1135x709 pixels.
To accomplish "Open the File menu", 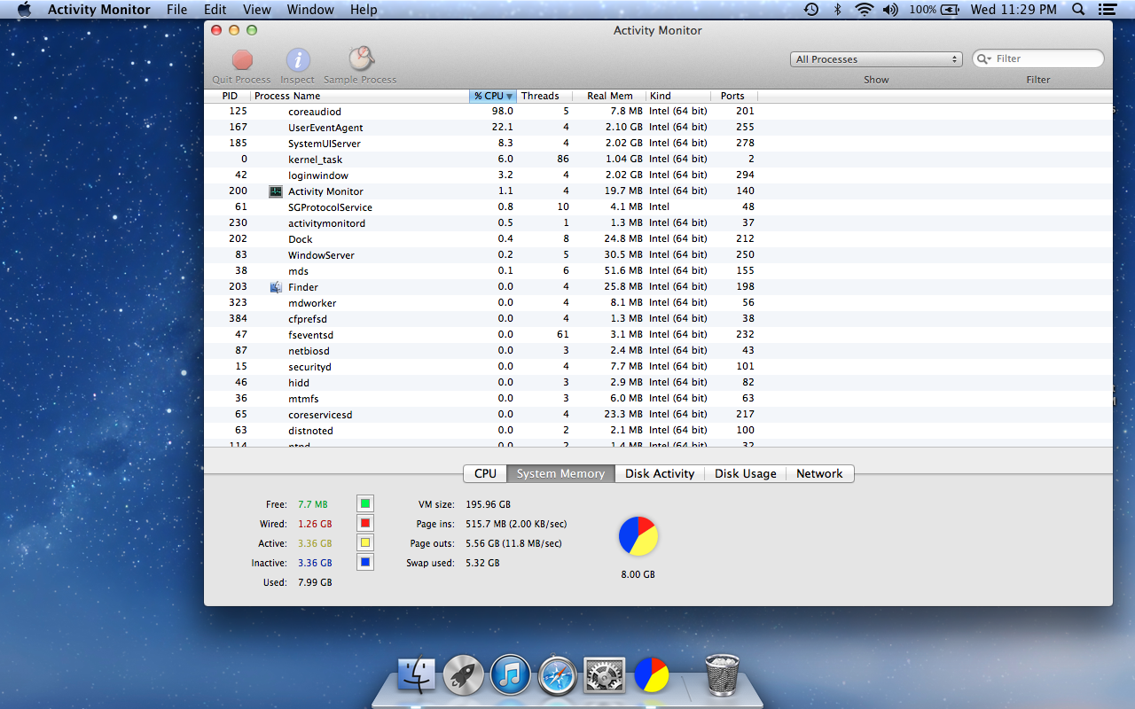I will [x=177, y=10].
